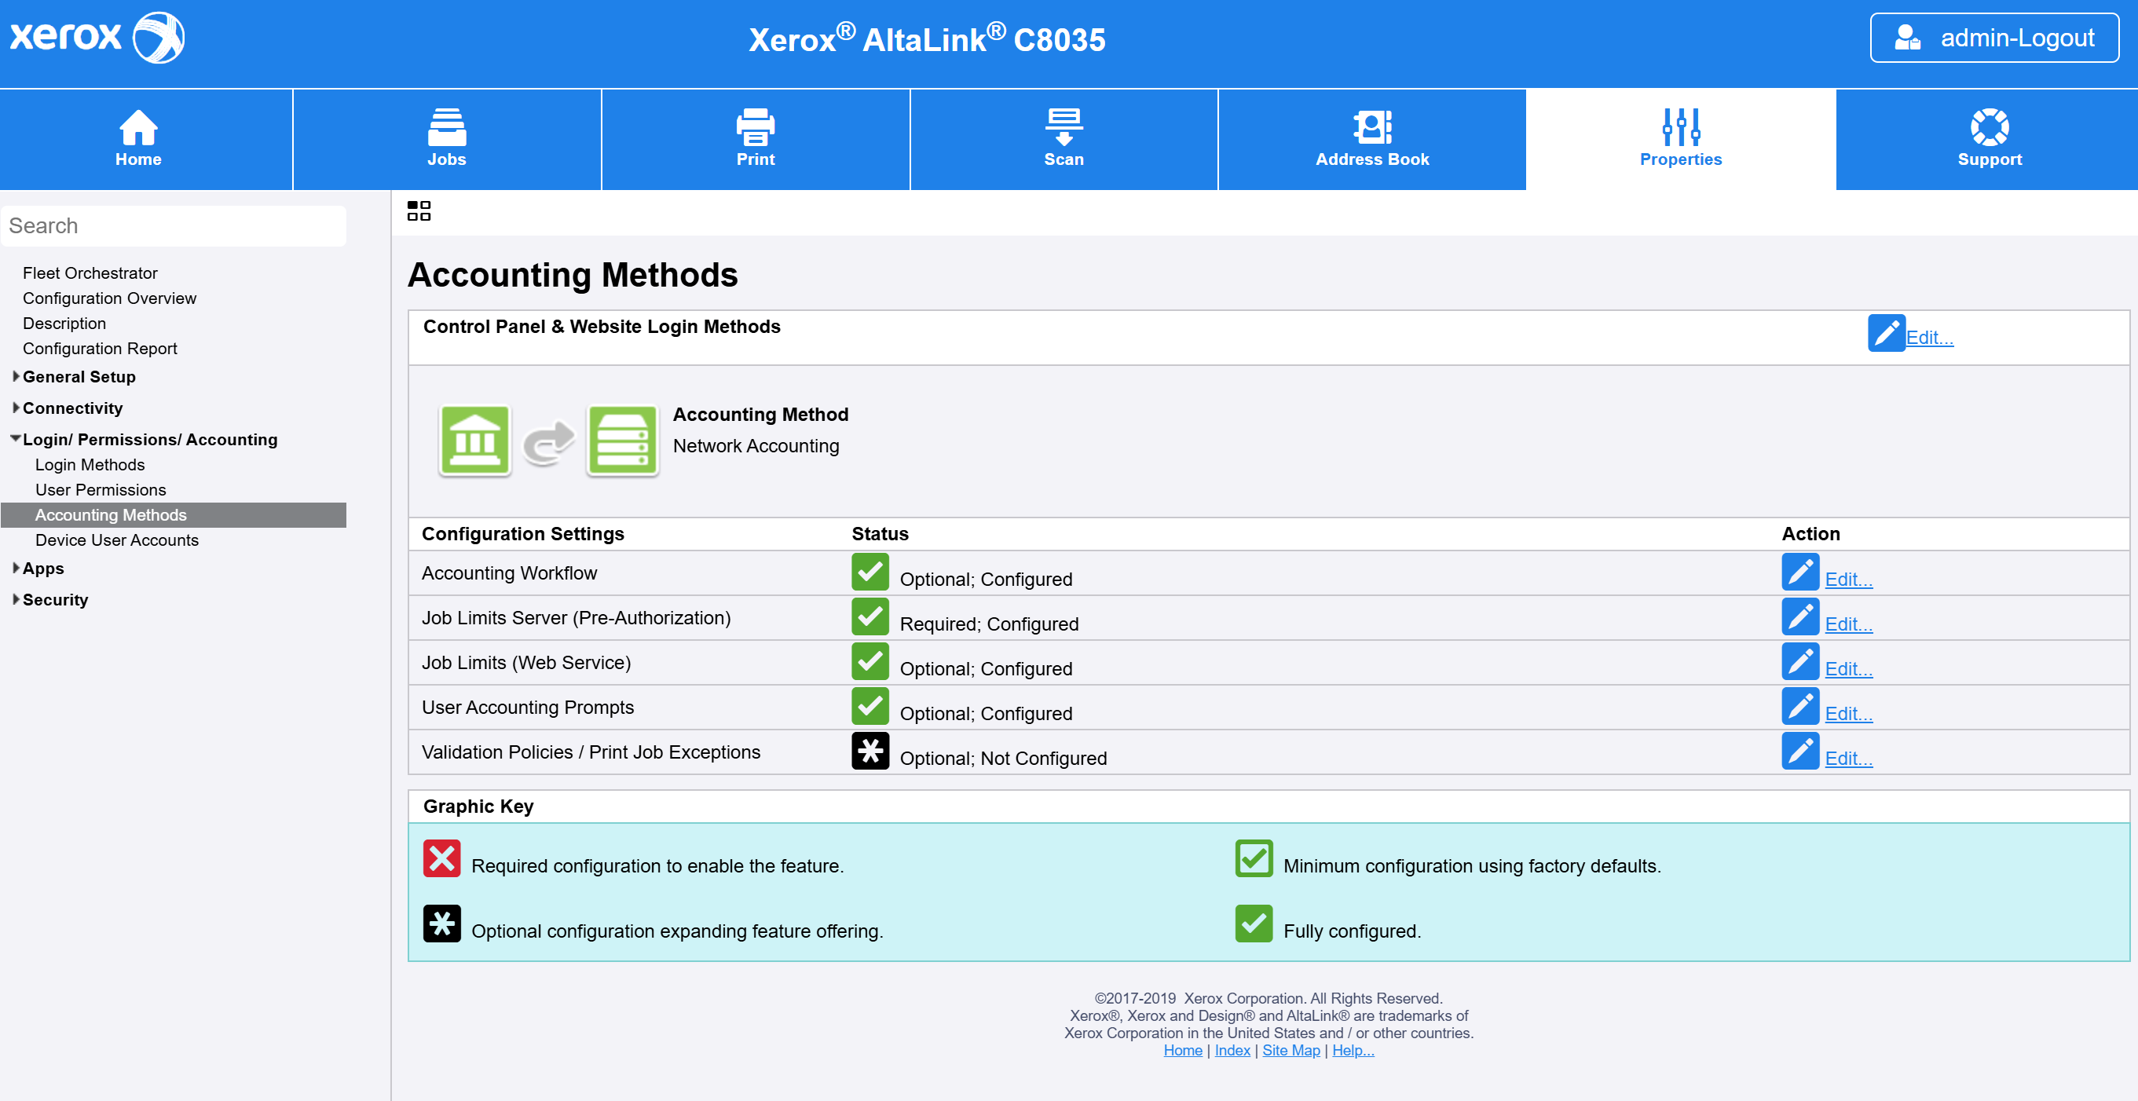Click the admin-Logout button
This screenshot has width=2138, height=1101.
pos(1993,38)
